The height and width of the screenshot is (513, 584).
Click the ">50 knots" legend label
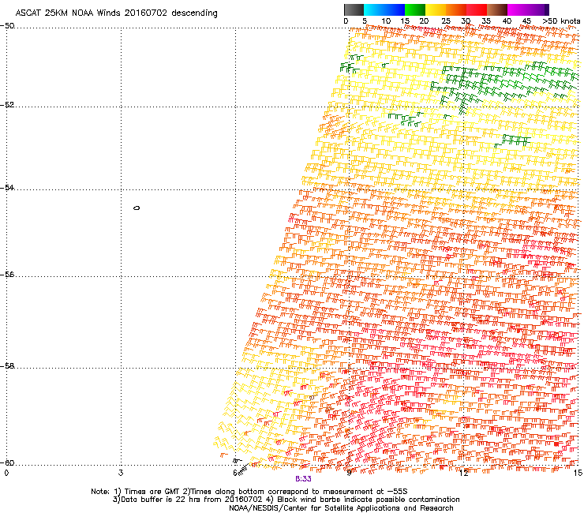point(561,21)
